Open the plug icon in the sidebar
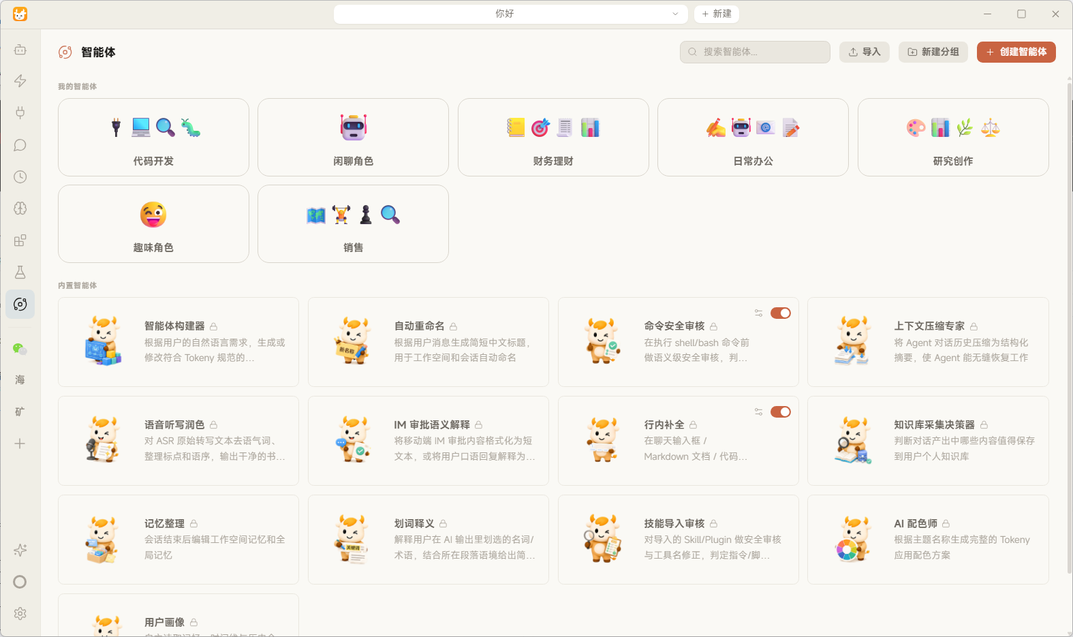The height and width of the screenshot is (637, 1073). (20, 113)
